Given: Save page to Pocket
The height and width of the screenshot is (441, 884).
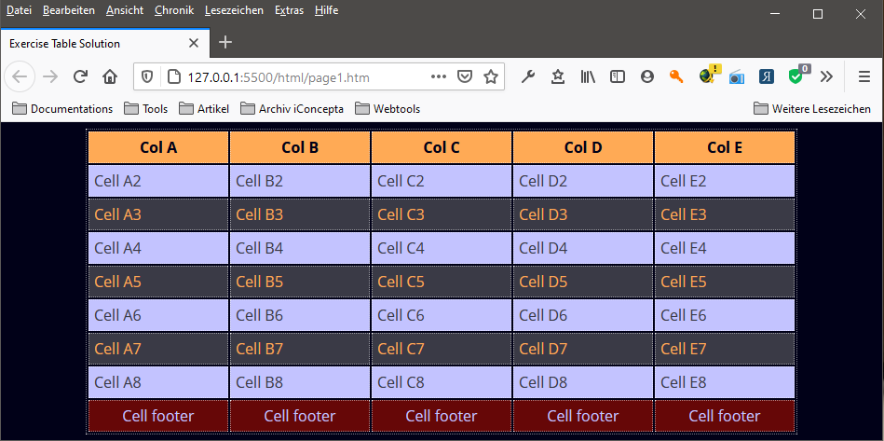Looking at the screenshot, I should click(x=466, y=76).
